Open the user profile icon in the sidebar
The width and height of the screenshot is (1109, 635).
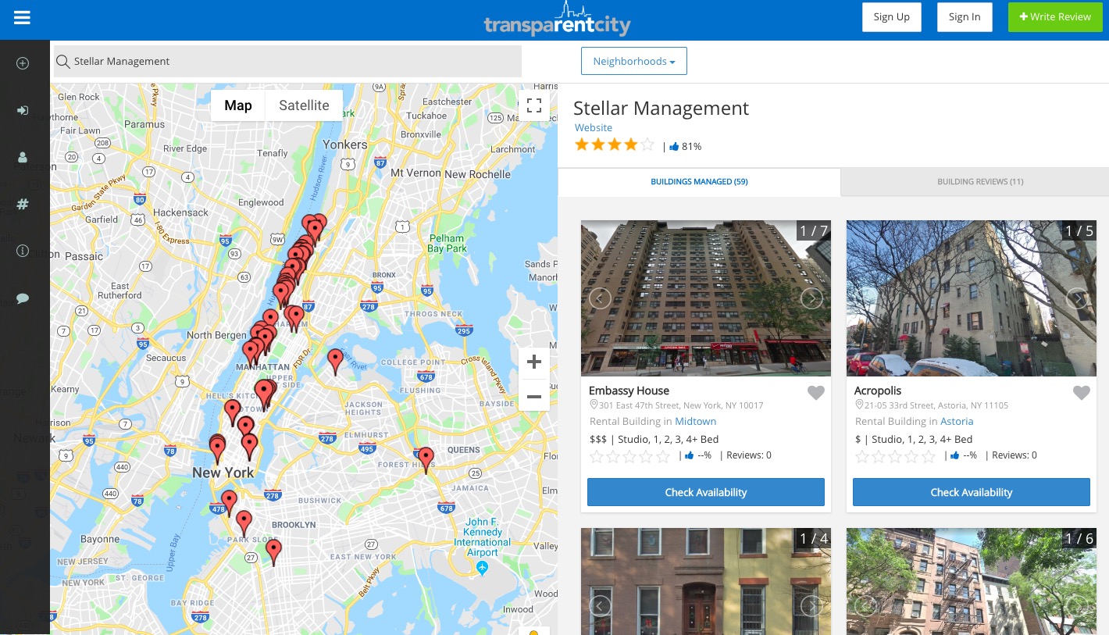(x=23, y=157)
